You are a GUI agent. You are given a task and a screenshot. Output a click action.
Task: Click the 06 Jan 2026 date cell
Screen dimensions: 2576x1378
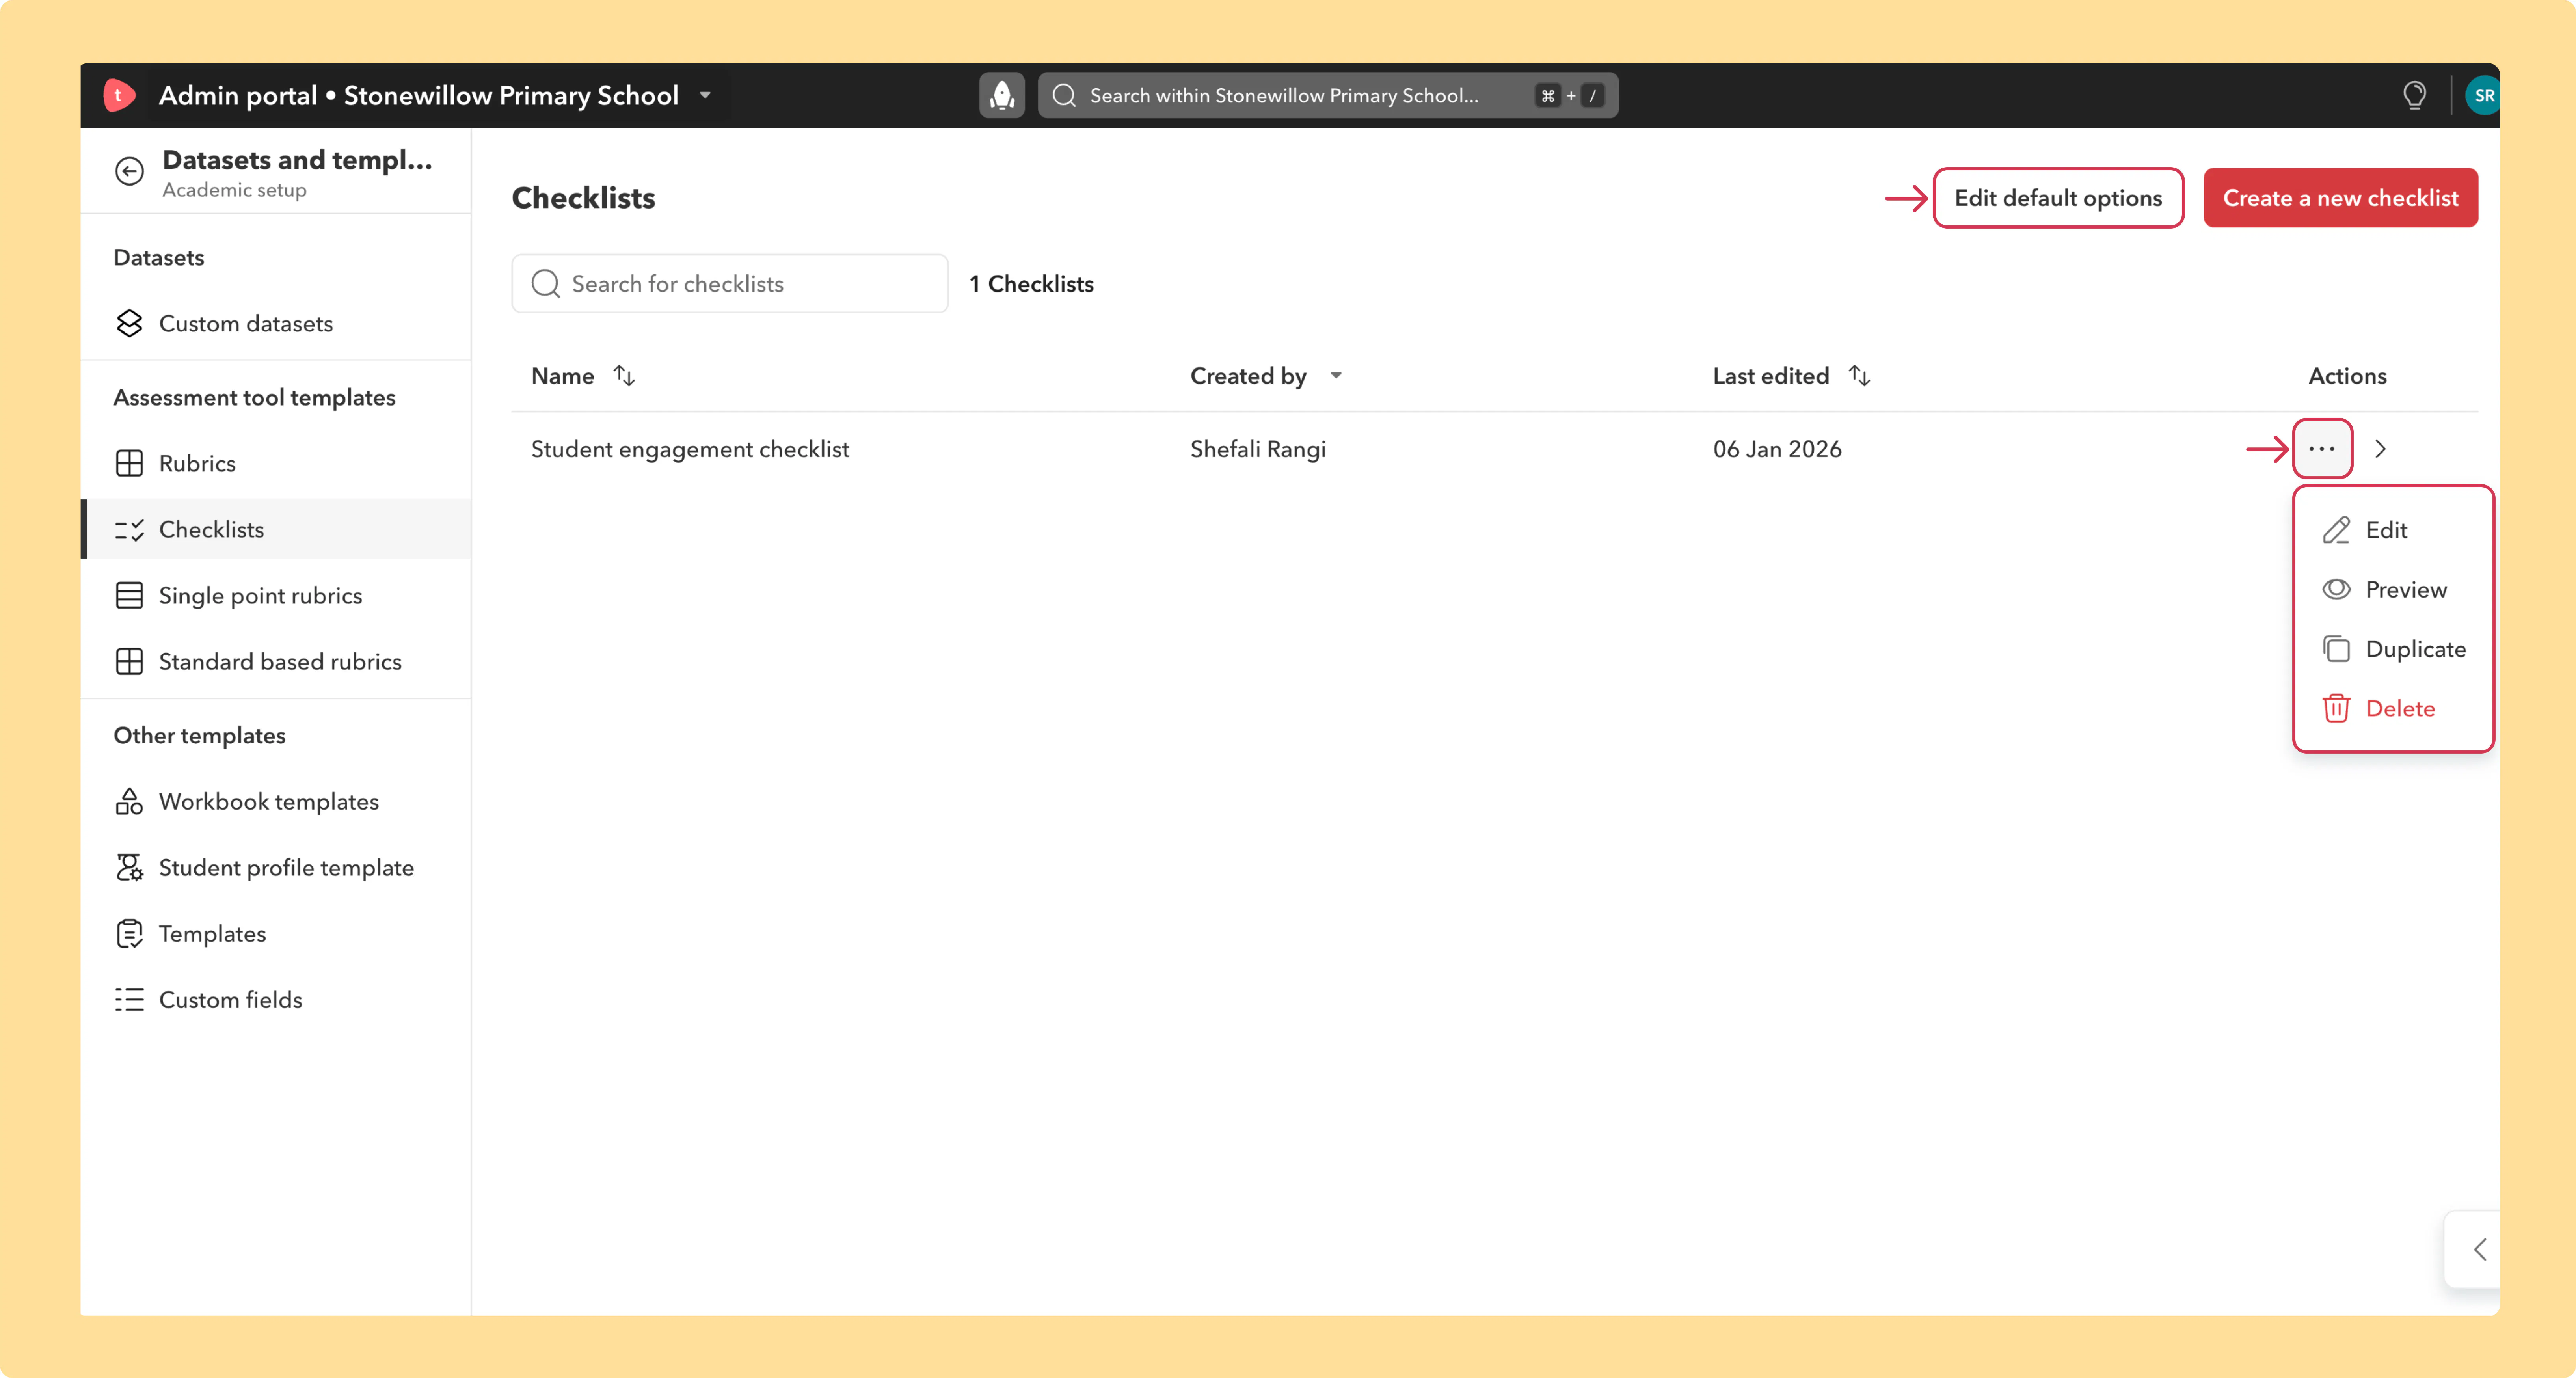[x=1777, y=449]
